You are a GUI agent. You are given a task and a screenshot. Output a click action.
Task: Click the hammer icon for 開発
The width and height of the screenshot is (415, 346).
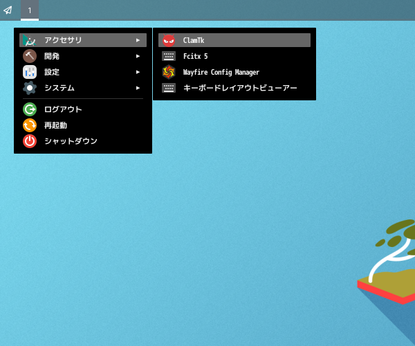tap(30, 56)
